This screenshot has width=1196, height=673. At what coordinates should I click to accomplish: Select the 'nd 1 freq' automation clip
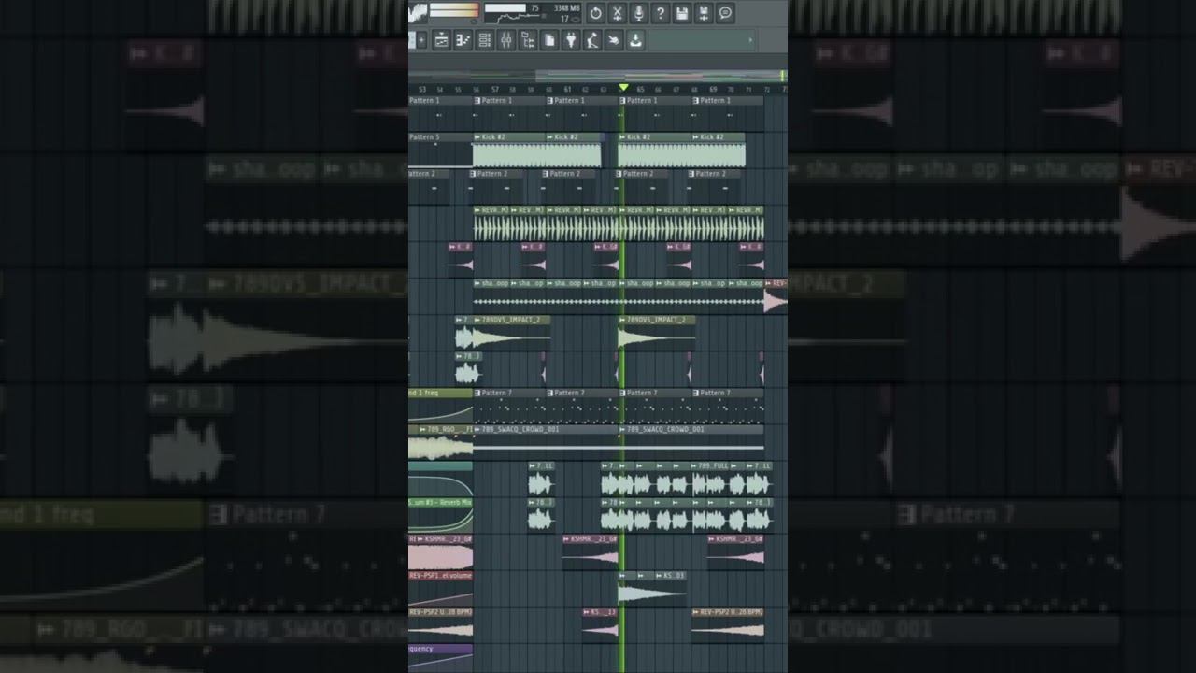[x=440, y=406]
